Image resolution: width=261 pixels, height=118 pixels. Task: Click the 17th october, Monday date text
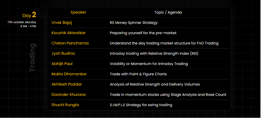point(22,22)
